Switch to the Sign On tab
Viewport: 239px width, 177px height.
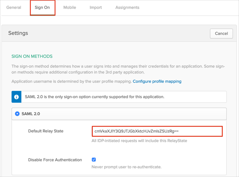click(42, 7)
